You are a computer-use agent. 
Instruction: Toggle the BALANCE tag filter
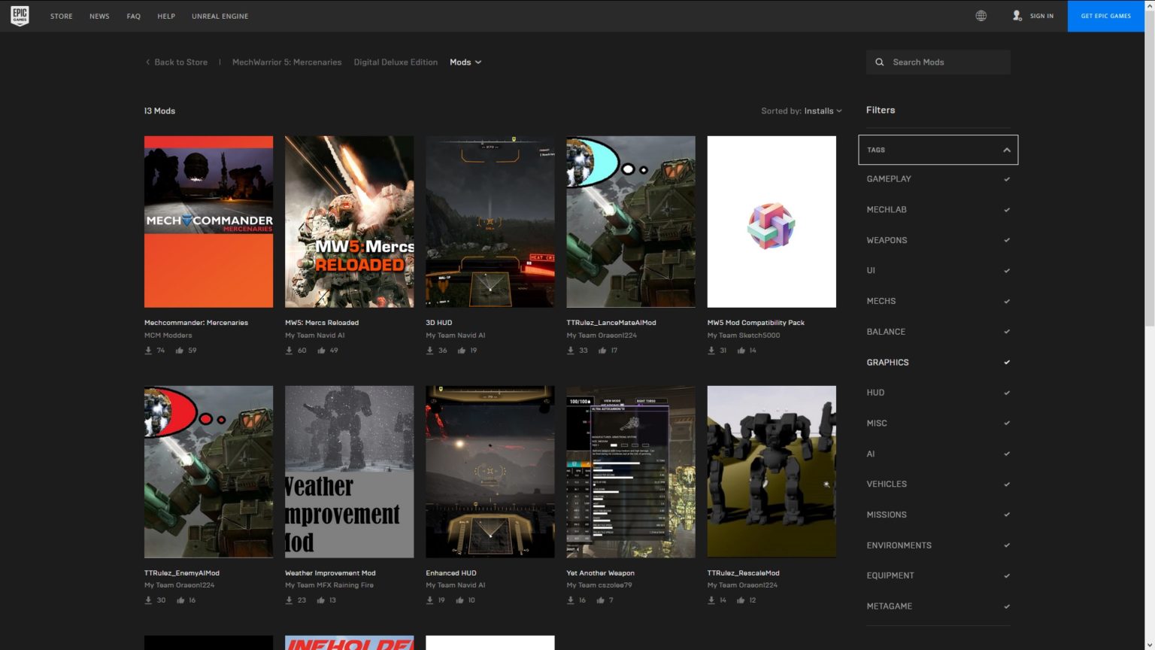pos(938,332)
